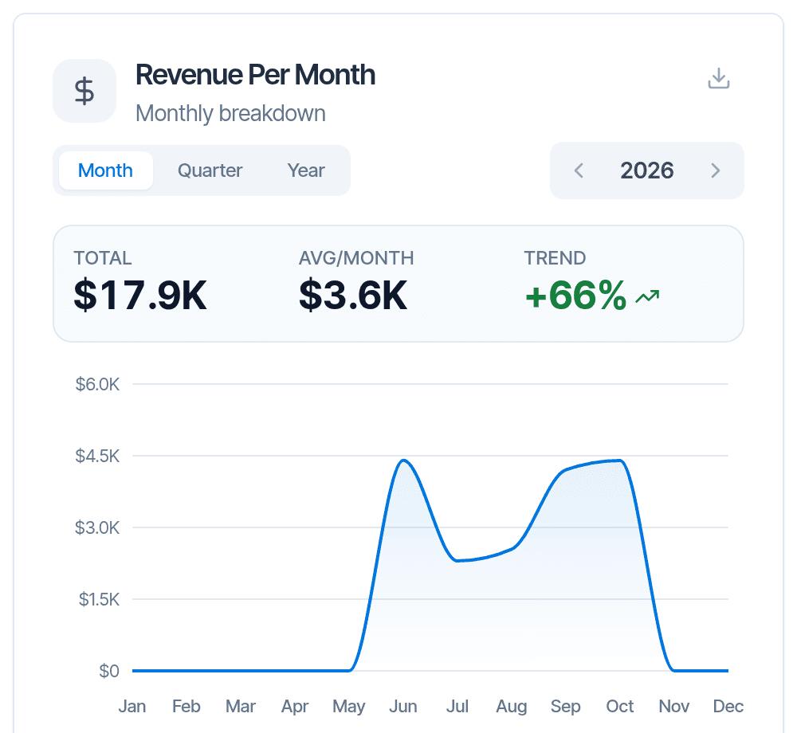Switch to the Quarter view tab

tap(210, 171)
